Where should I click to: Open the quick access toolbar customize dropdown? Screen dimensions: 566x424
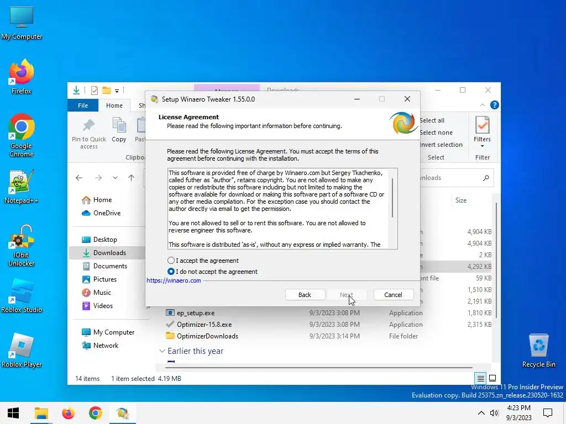click(117, 91)
